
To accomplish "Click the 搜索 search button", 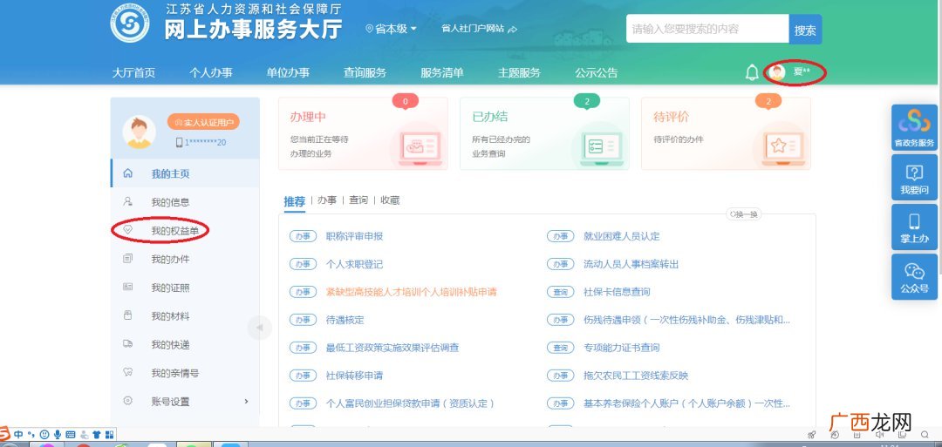I will point(805,30).
